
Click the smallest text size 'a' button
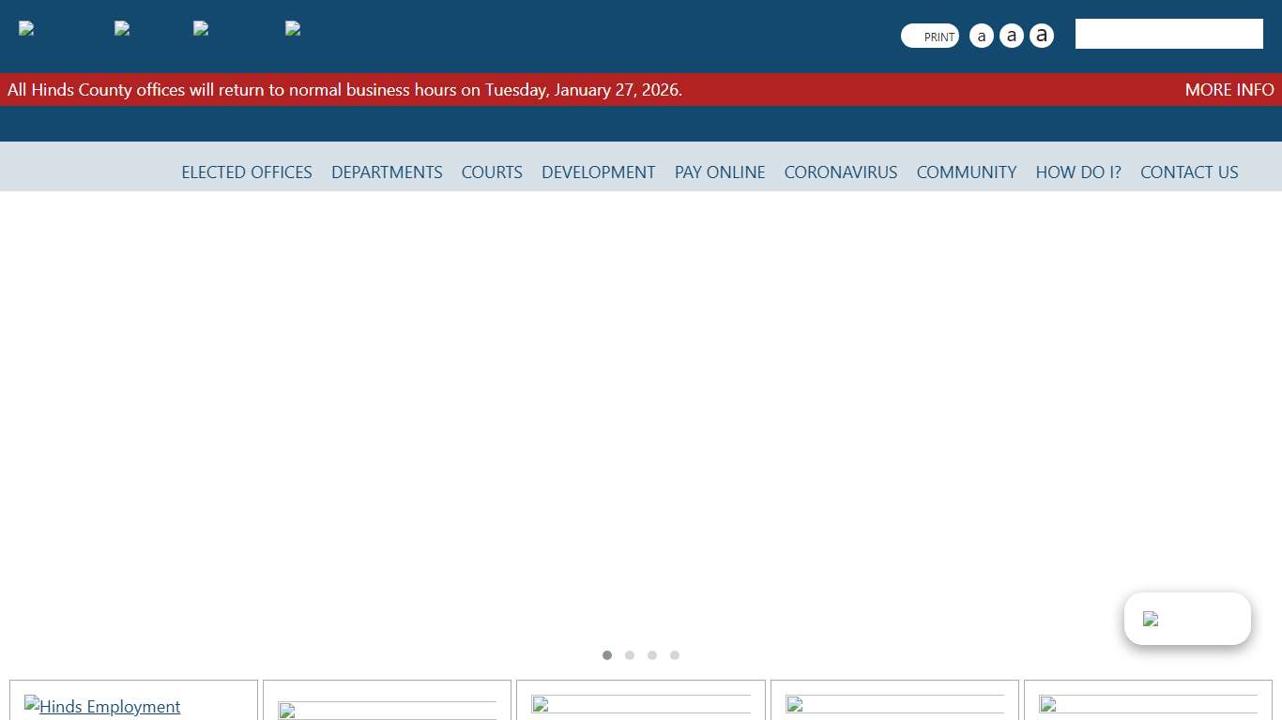point(981,37)
